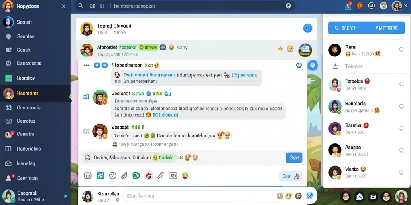Click the cherry sticker icon in the attachment toolbar
This screenshot has height=205, width=411.
click(185, 175)
